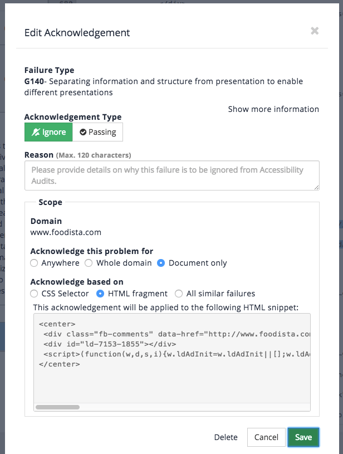Click the Ignore button's slashed-eye icon

coord(37,132)
